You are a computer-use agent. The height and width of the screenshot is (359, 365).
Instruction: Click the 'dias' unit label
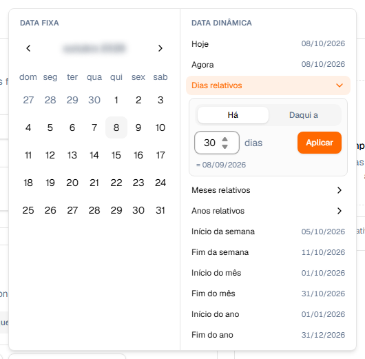(253, 143)
